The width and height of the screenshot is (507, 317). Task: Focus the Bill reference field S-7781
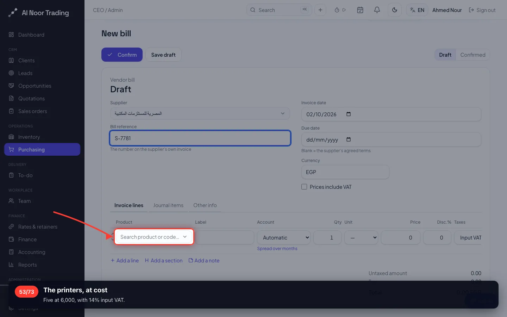[200, 138]
